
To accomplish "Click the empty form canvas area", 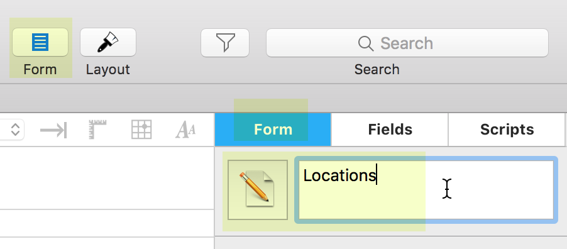I will click(x=107, y=178).
